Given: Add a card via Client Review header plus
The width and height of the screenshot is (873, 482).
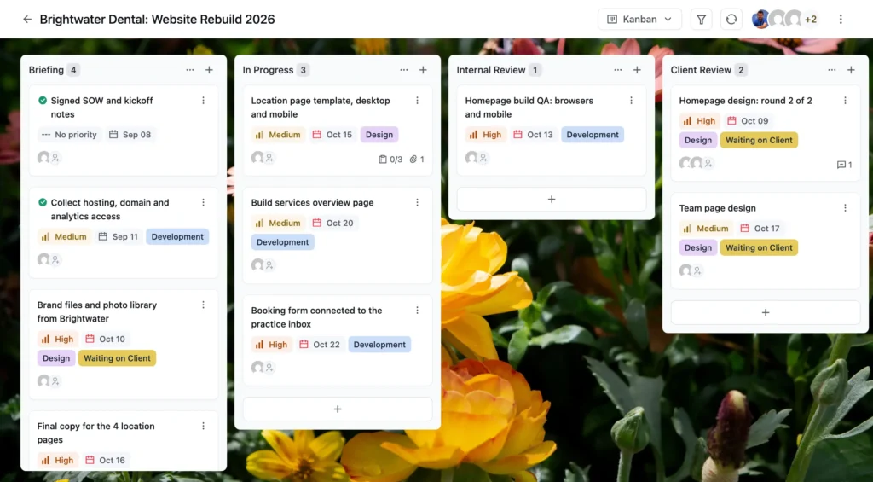Looking at the screenshot, I should [851, 70].
